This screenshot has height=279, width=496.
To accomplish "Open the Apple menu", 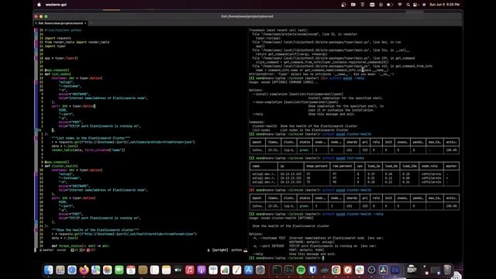I will click(40, 5).
